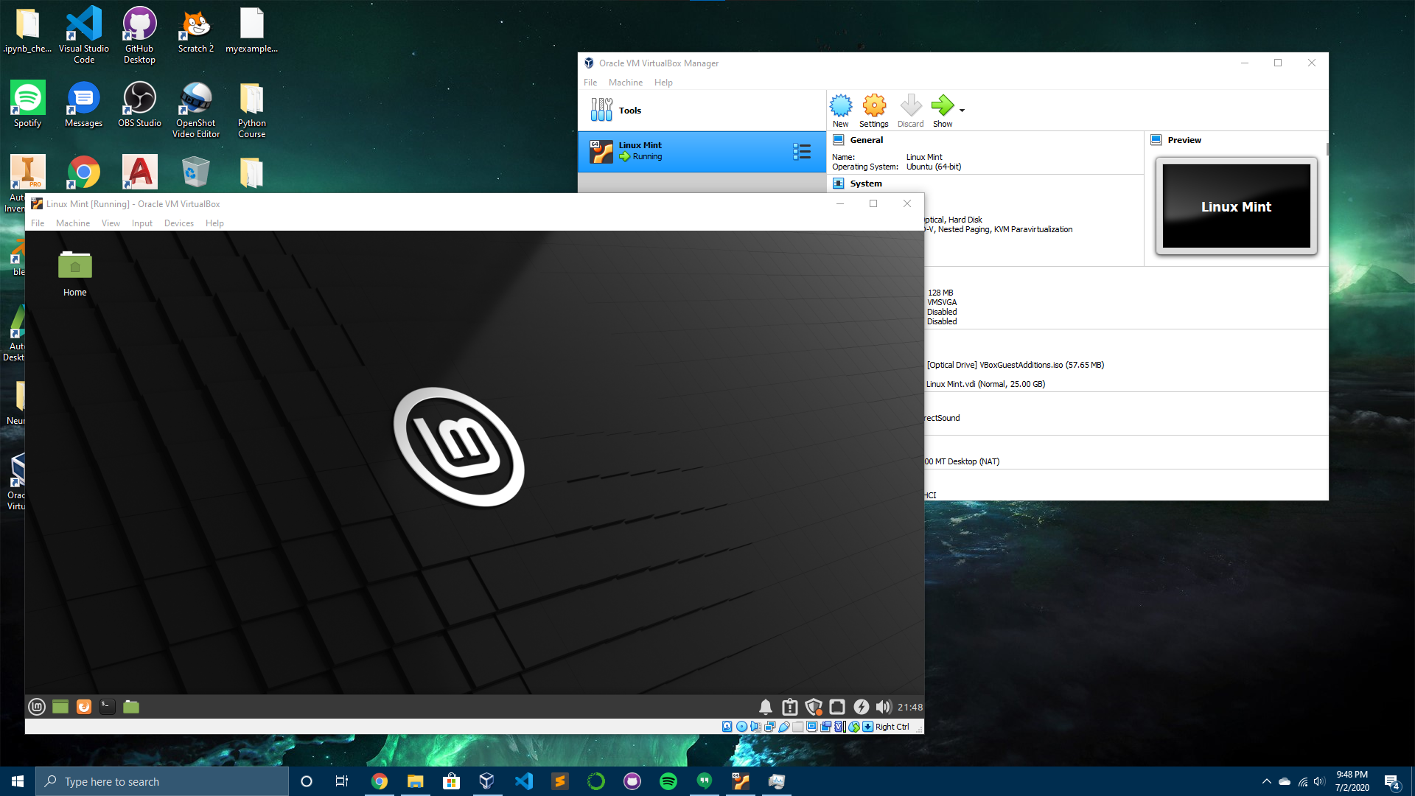
Task: Open Settings for the selected VM
Action: point(874,111)
